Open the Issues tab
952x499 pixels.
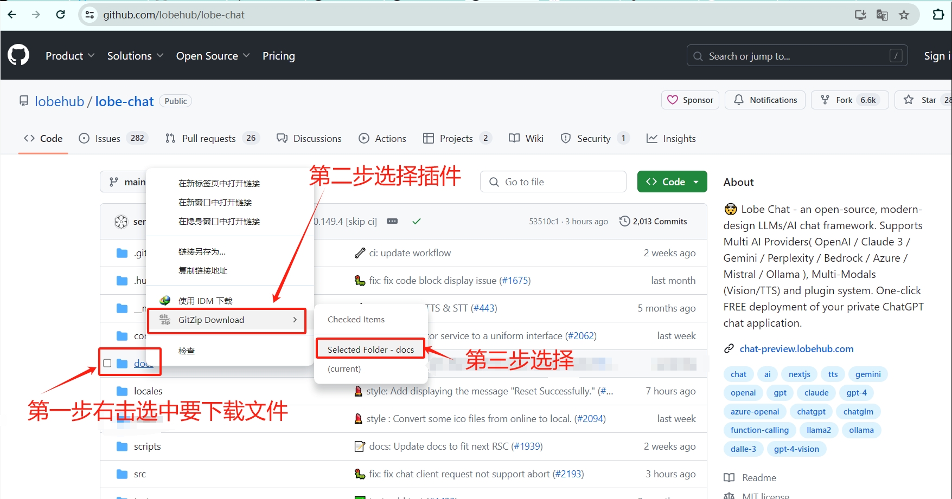[x=113, y=139]
